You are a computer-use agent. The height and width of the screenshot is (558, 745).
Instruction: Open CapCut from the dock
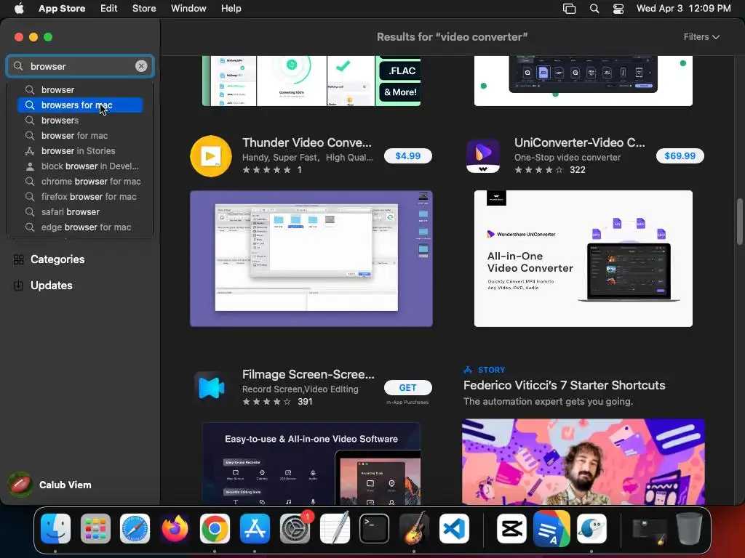(511, 529)
